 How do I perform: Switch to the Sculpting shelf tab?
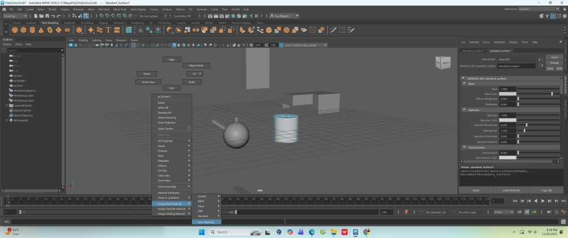pos(69,23)
